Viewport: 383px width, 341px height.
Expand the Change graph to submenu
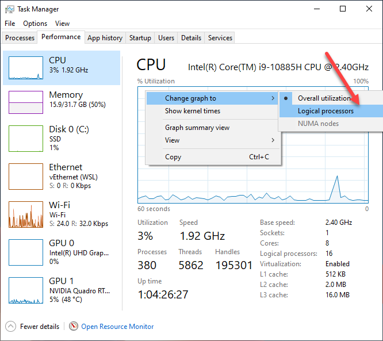(x=212, y=98)
